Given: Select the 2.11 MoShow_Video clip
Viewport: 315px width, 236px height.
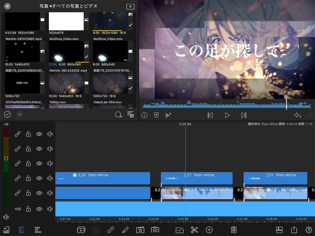Looking at the screenshot, I should 276,193.
